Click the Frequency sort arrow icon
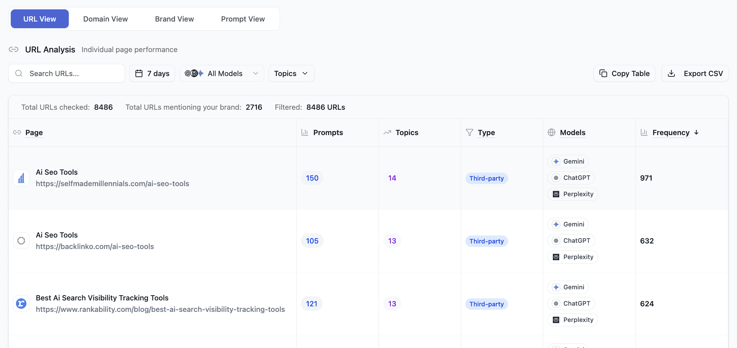 [696, 132]
